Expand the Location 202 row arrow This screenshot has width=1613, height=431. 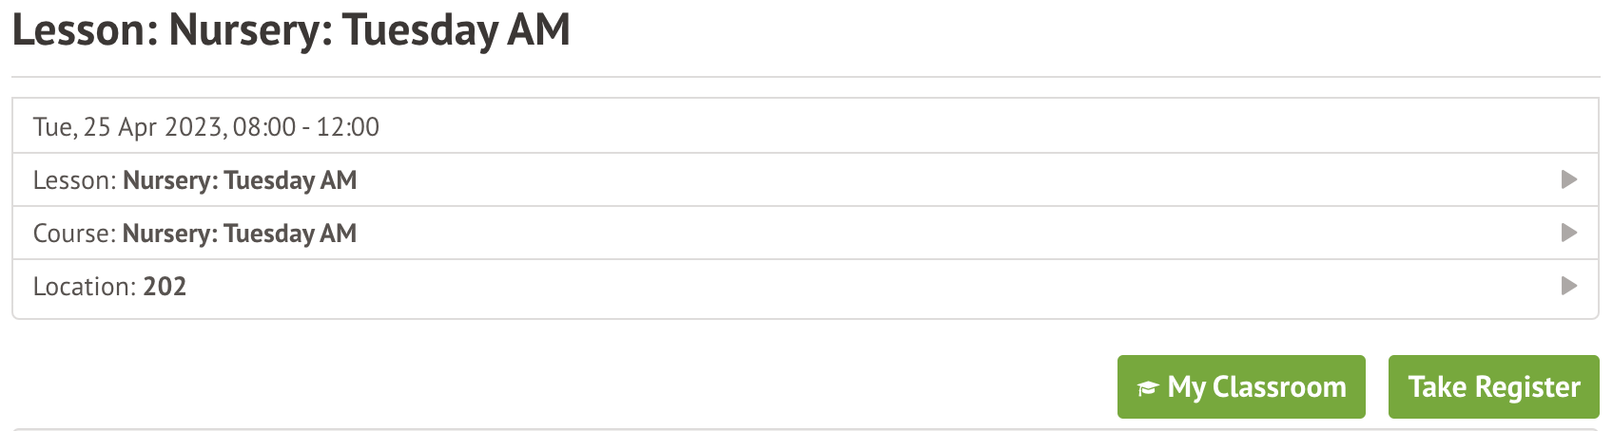coord(1569,286)
